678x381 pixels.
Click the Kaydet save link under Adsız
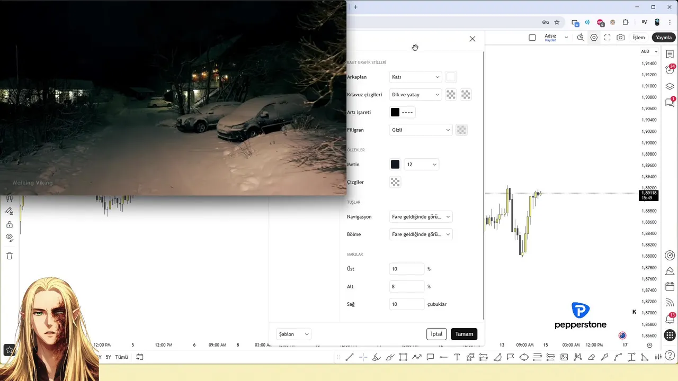click(550, 41)
